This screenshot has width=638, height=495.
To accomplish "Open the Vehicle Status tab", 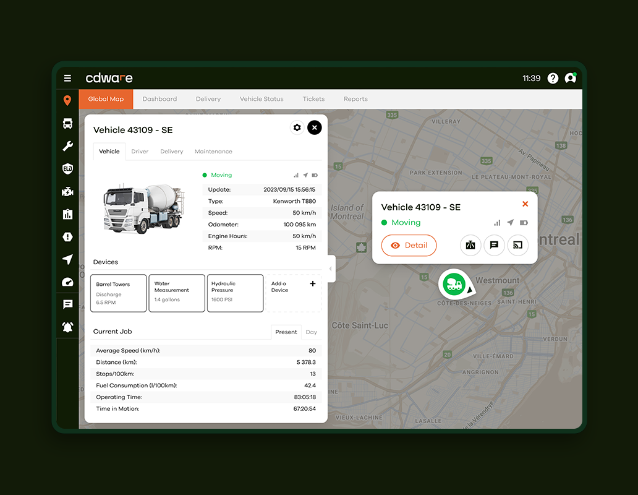I will pos(262,99).
